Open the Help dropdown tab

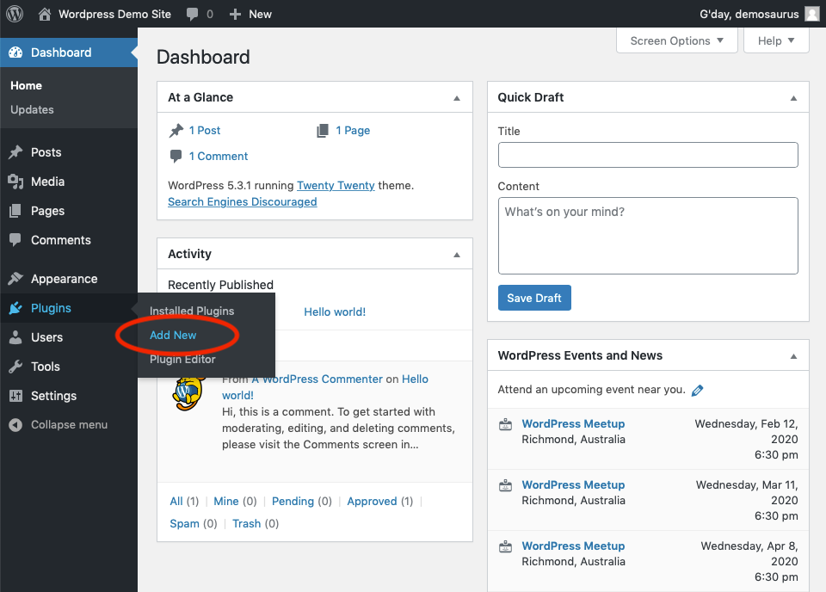click(x=776, y=40)
